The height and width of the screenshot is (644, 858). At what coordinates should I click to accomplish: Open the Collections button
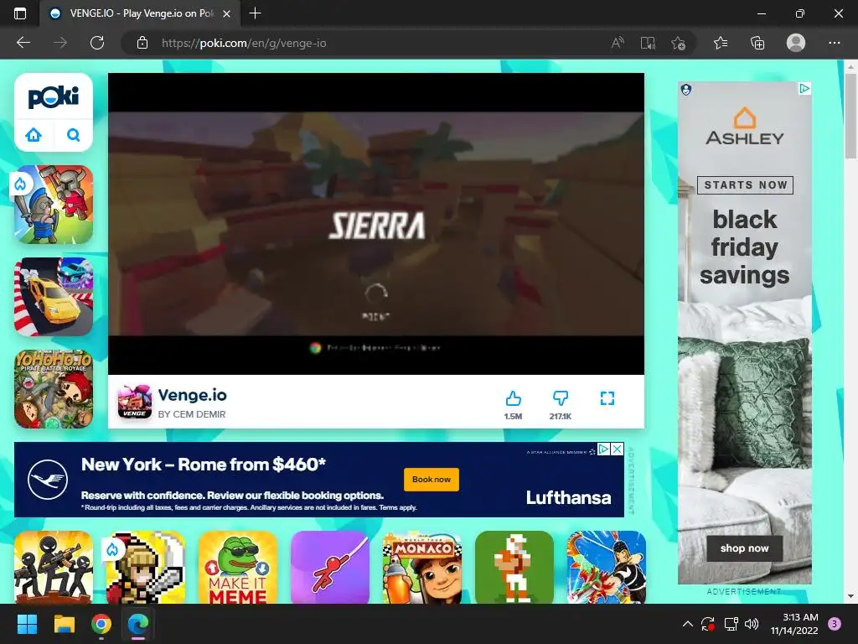click(757, 43)
